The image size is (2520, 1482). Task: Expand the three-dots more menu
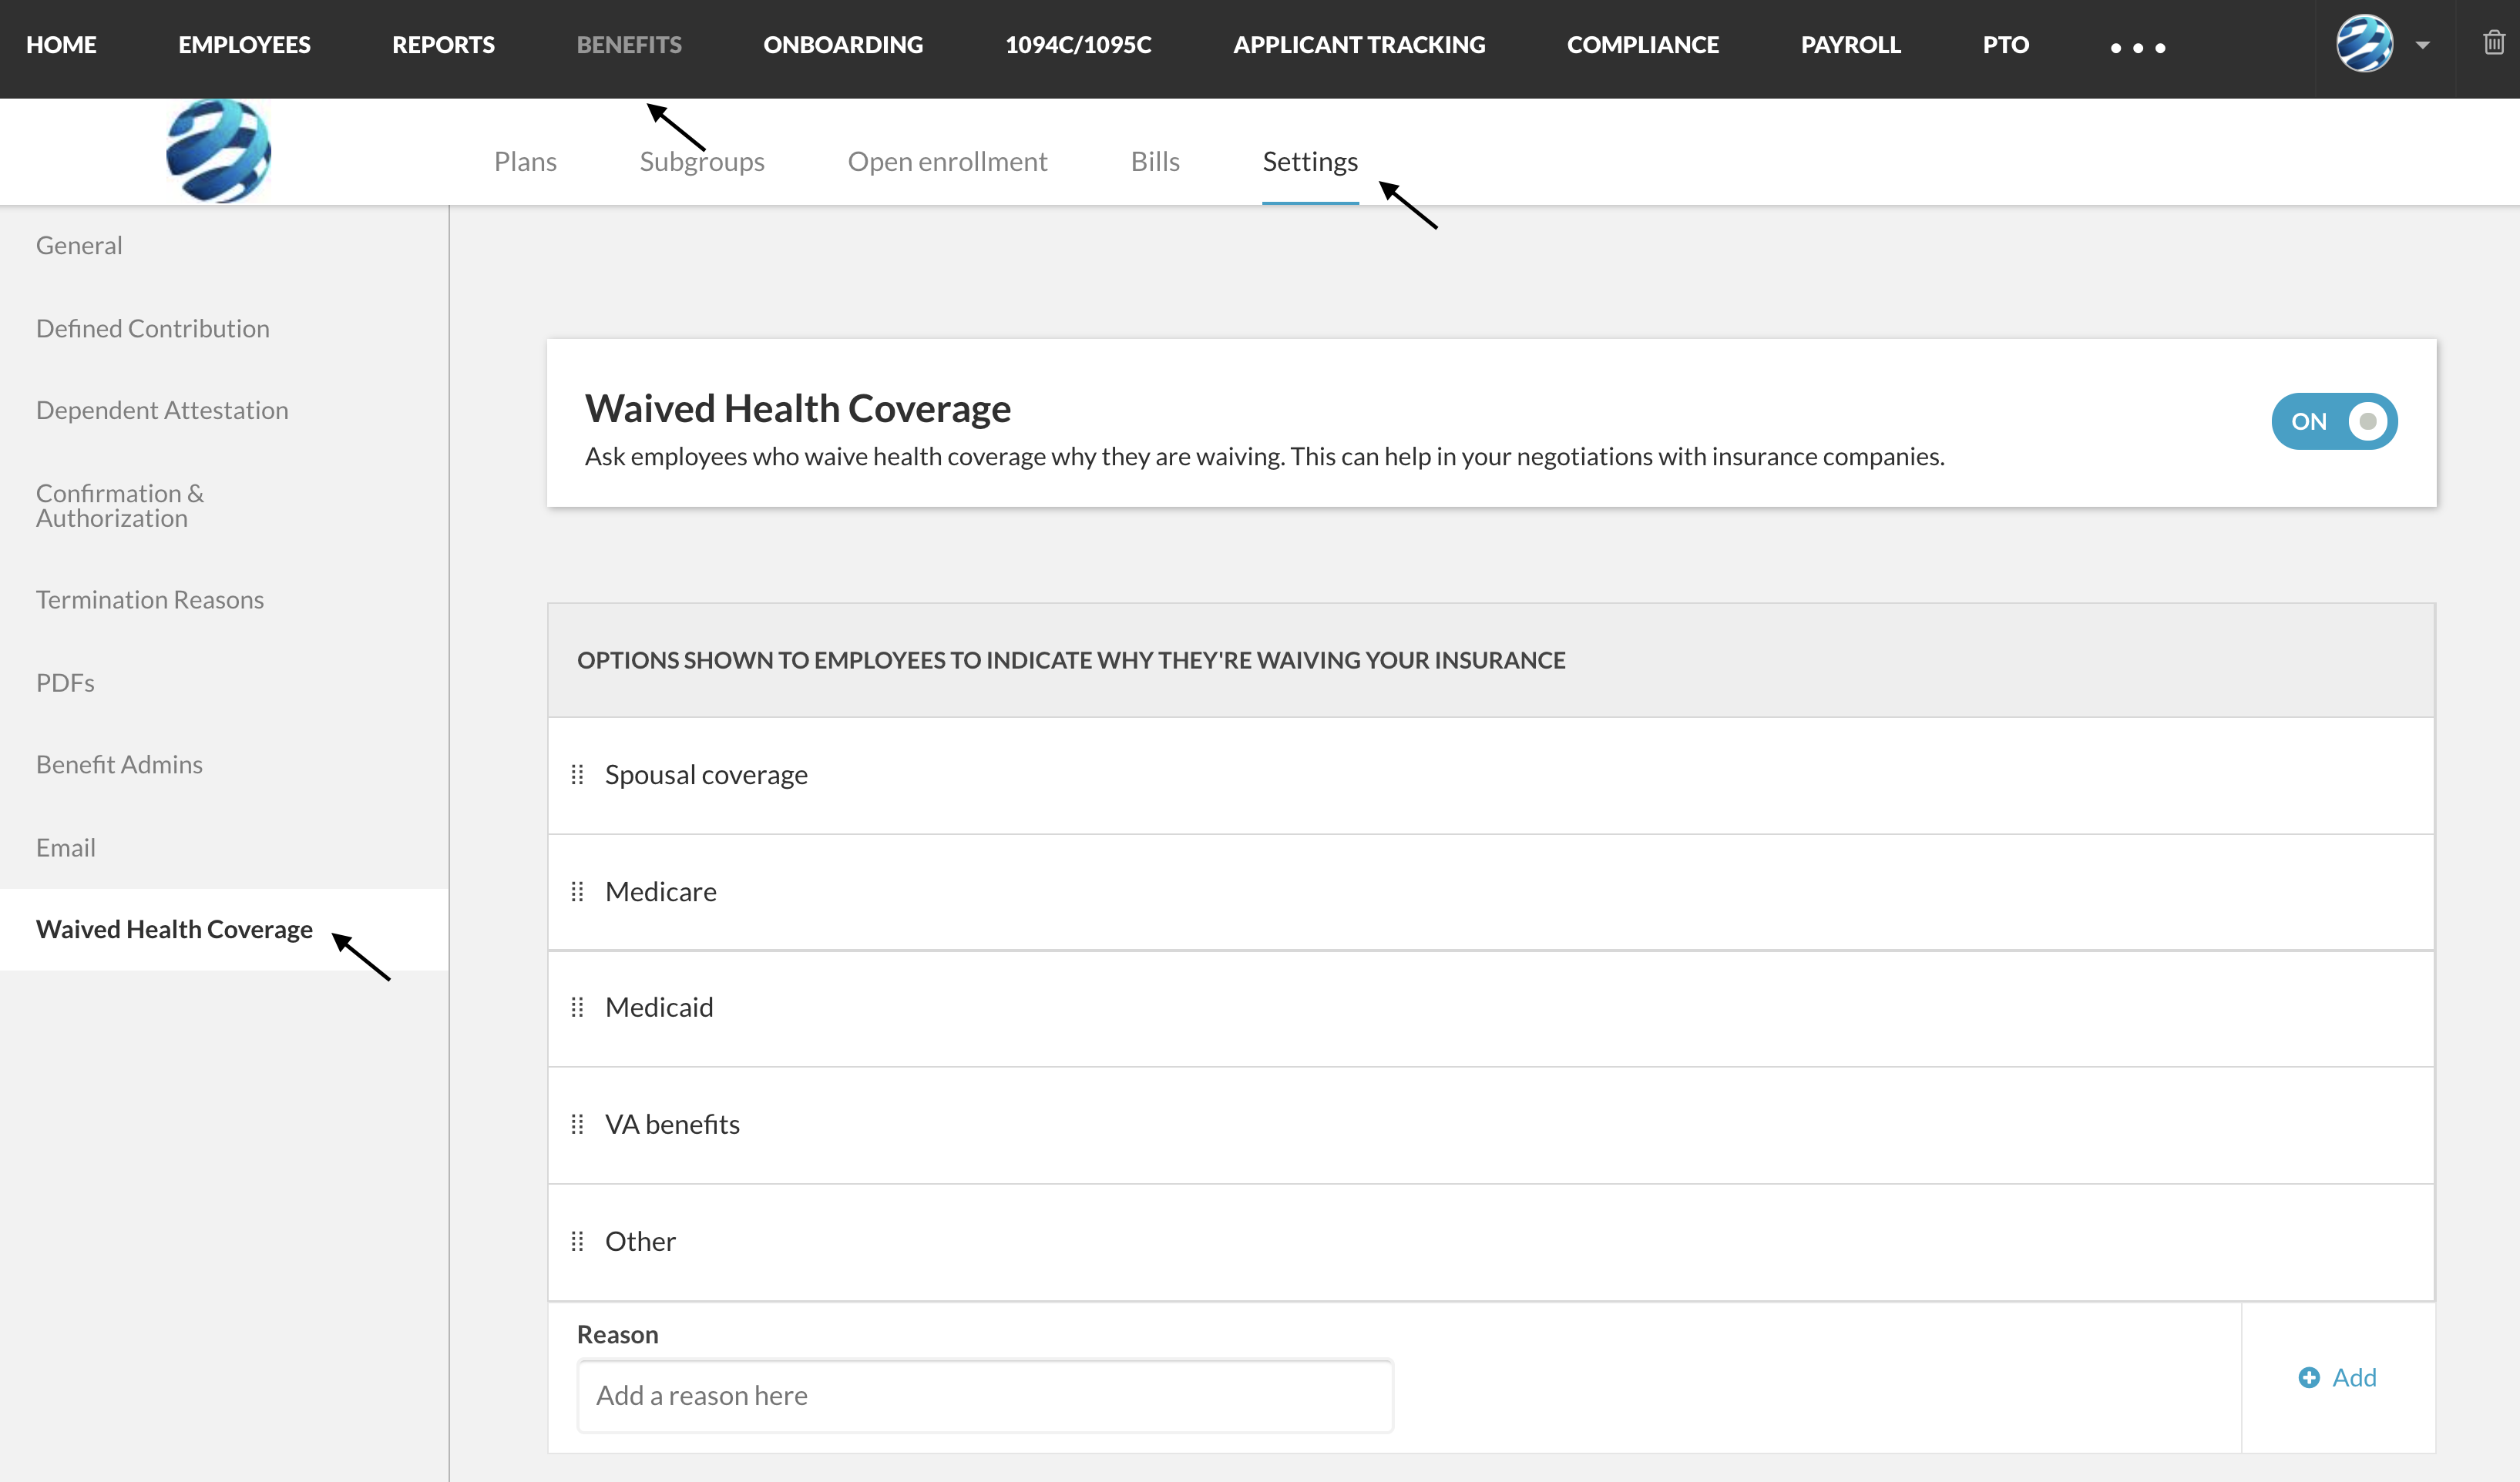point(2137,47)
